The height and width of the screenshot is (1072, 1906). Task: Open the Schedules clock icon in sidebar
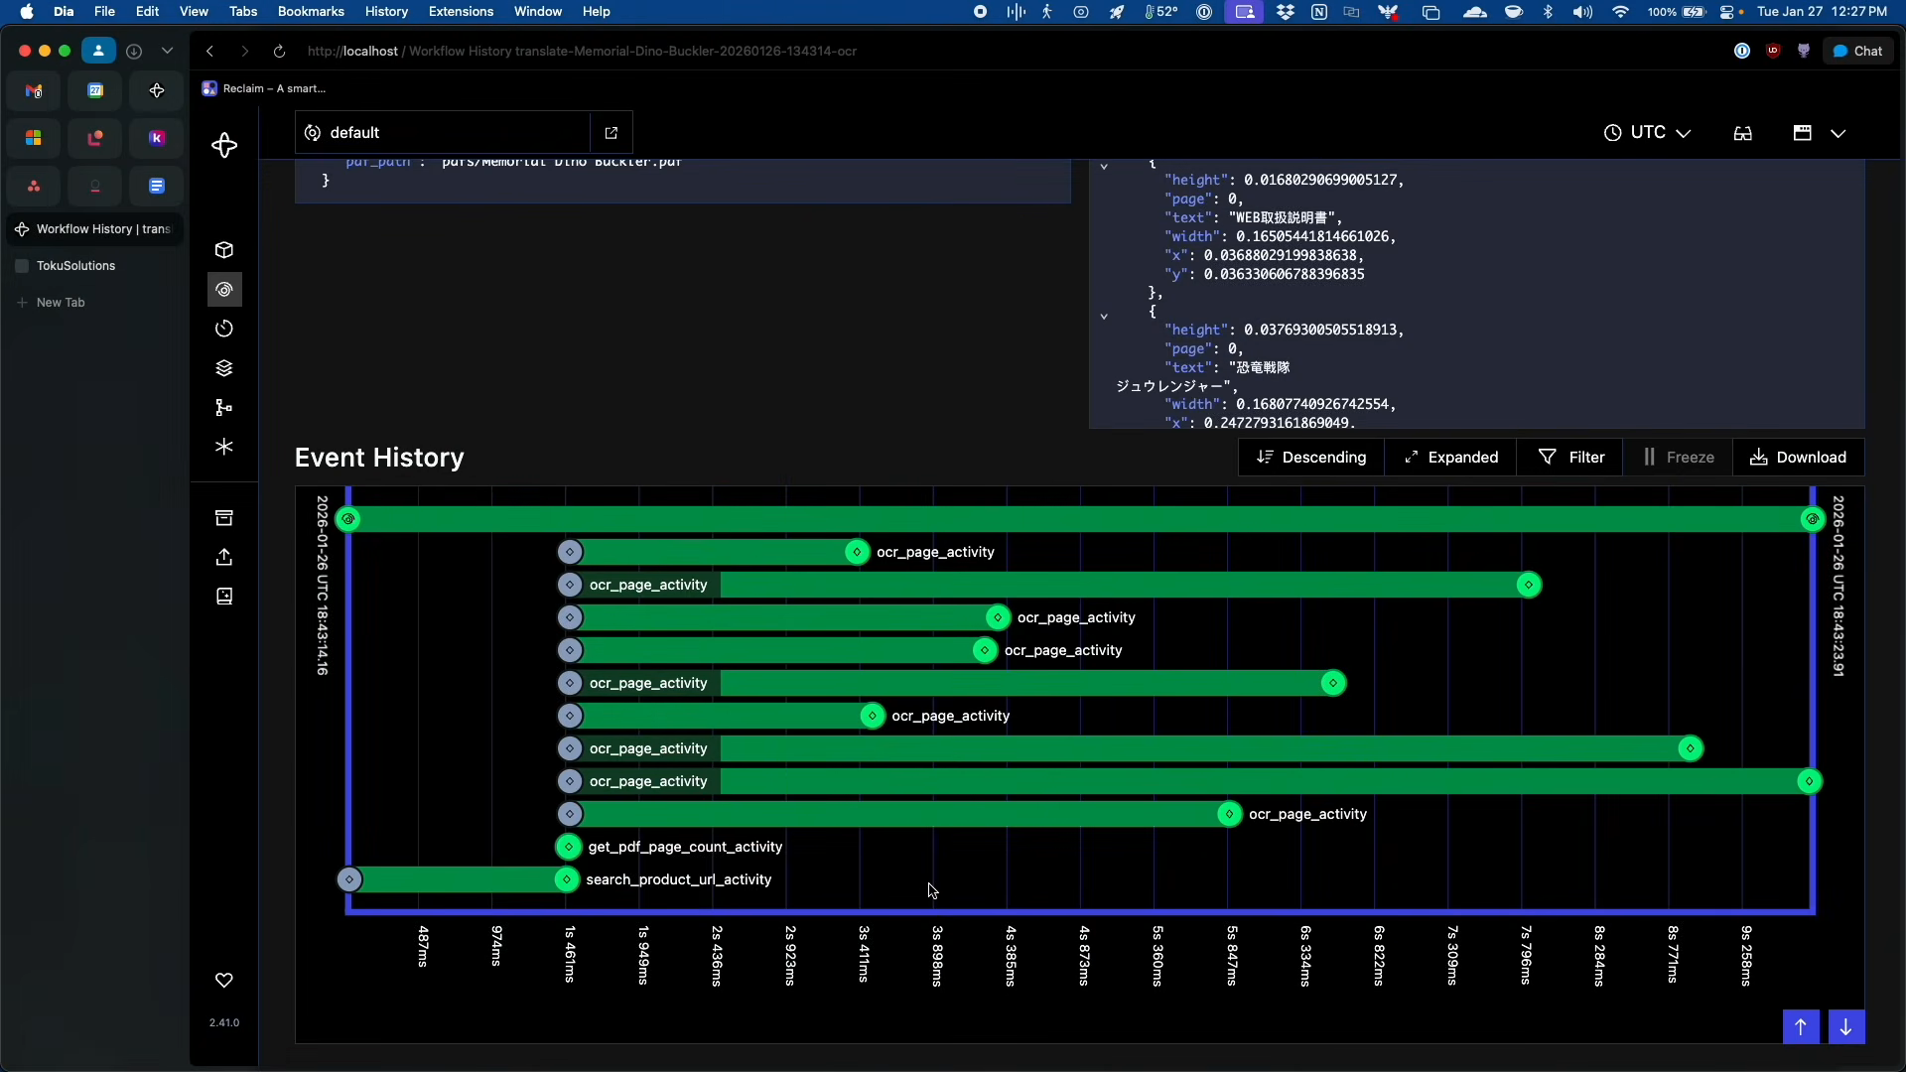click(x=224, y=329)
